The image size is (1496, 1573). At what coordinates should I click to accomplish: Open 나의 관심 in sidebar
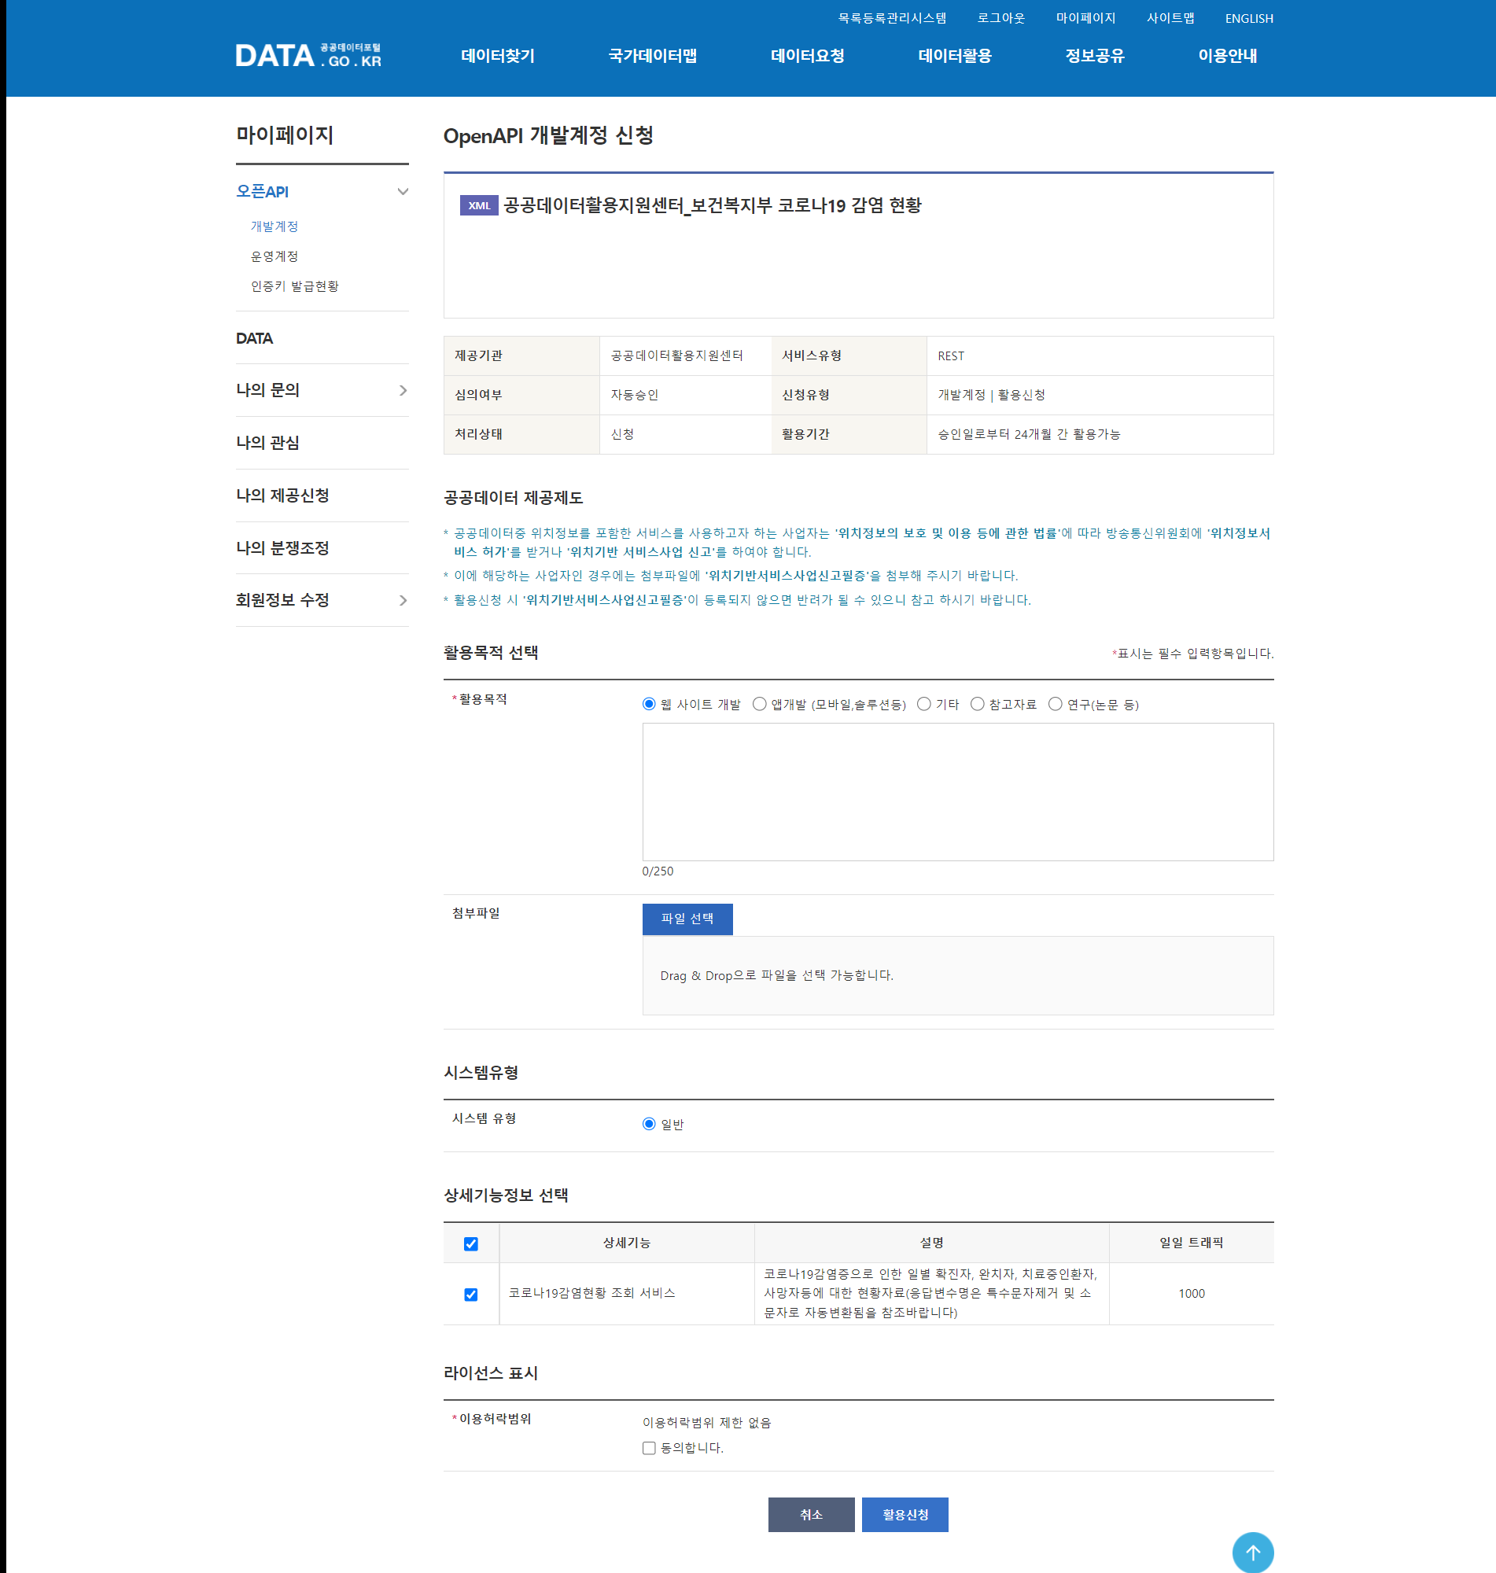coord(267,443)
